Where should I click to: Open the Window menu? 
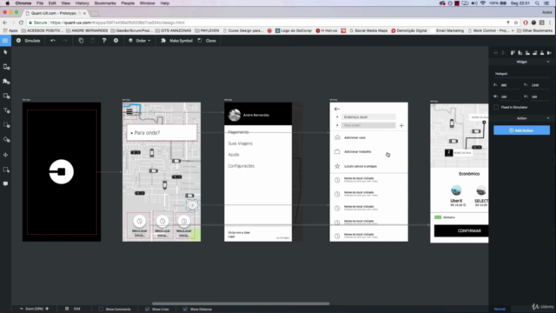[147, 3]
